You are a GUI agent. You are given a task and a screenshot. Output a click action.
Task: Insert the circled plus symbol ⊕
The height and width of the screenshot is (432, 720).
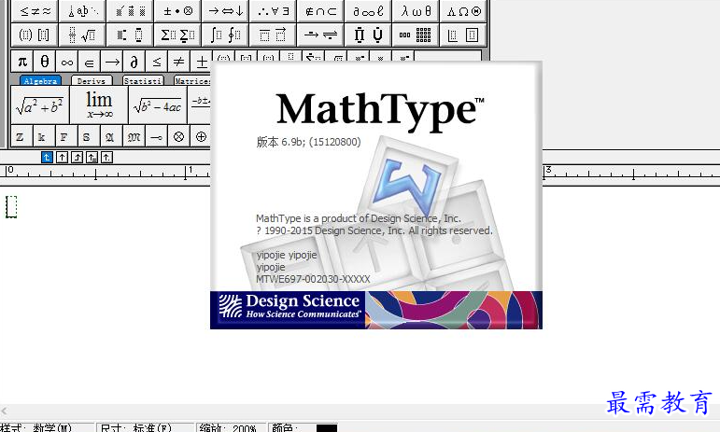(201, 136)
